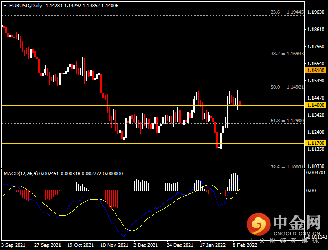Click the MACD value 0.002451 reading
Image resolution: width=328 pixels, height=250 pixels.
pyautogui.click(x=49, y=174)
